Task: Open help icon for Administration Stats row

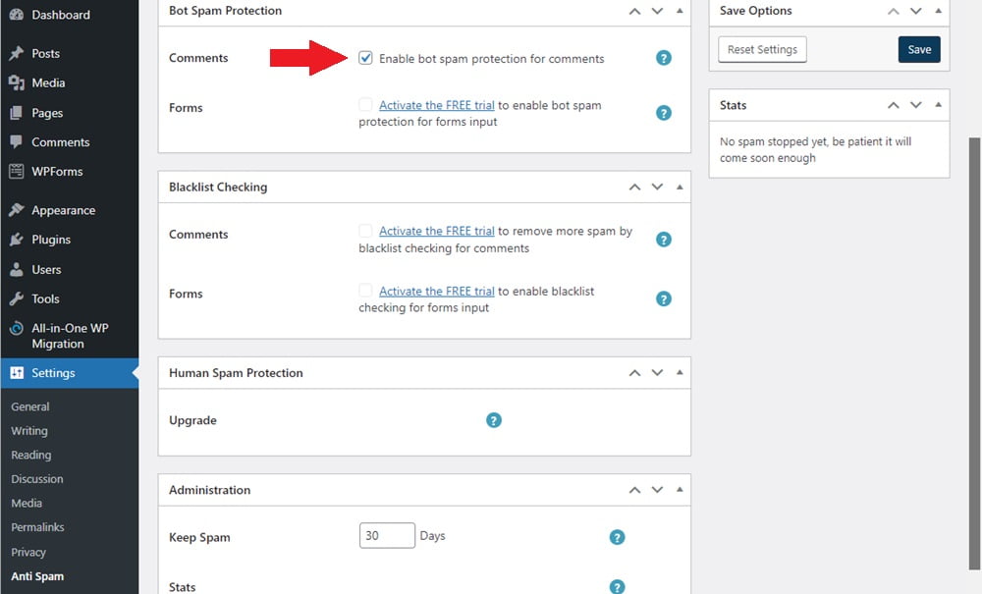Action: click(617, 586)
